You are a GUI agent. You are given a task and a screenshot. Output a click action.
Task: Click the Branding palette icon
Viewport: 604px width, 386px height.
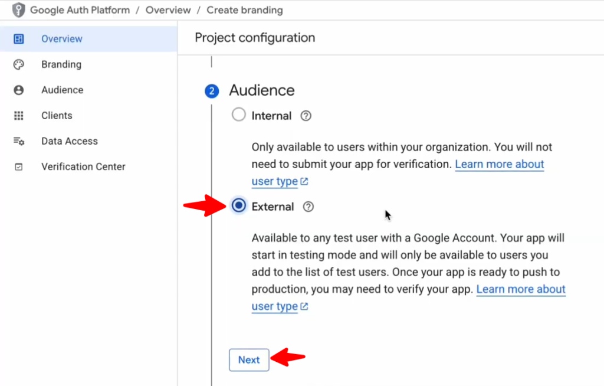19,64
